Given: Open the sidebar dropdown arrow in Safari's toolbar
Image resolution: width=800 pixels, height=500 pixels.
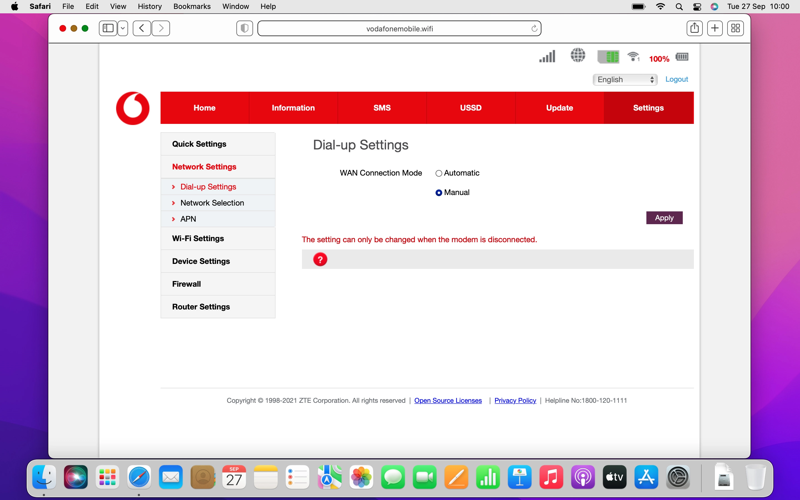Looking at the screenshot, I should 123,28.
